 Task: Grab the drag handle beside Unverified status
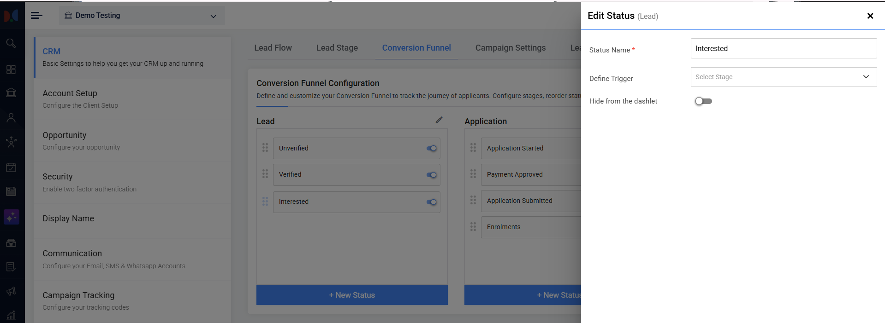tap(265, 148)
